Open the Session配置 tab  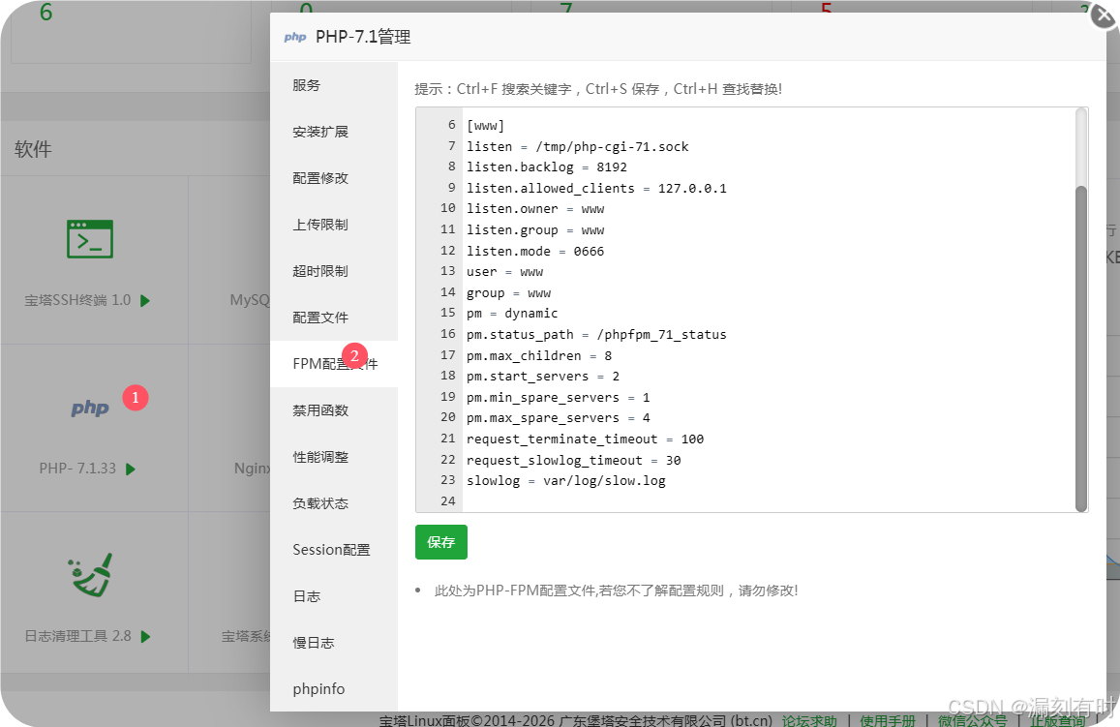pyautogui.click(x=334, y=549)
